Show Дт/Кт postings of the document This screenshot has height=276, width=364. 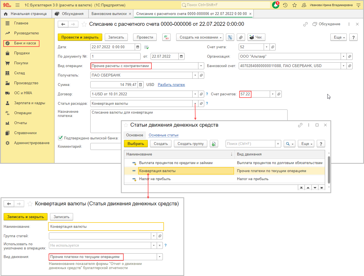(166, 37)
